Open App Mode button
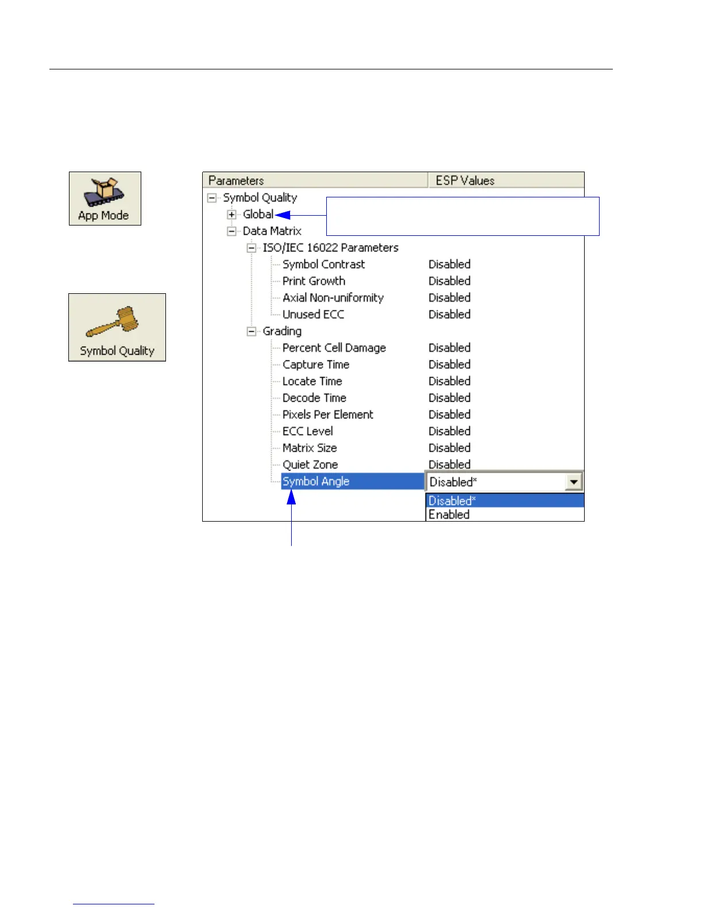The image size is (703, 909). 105,199
